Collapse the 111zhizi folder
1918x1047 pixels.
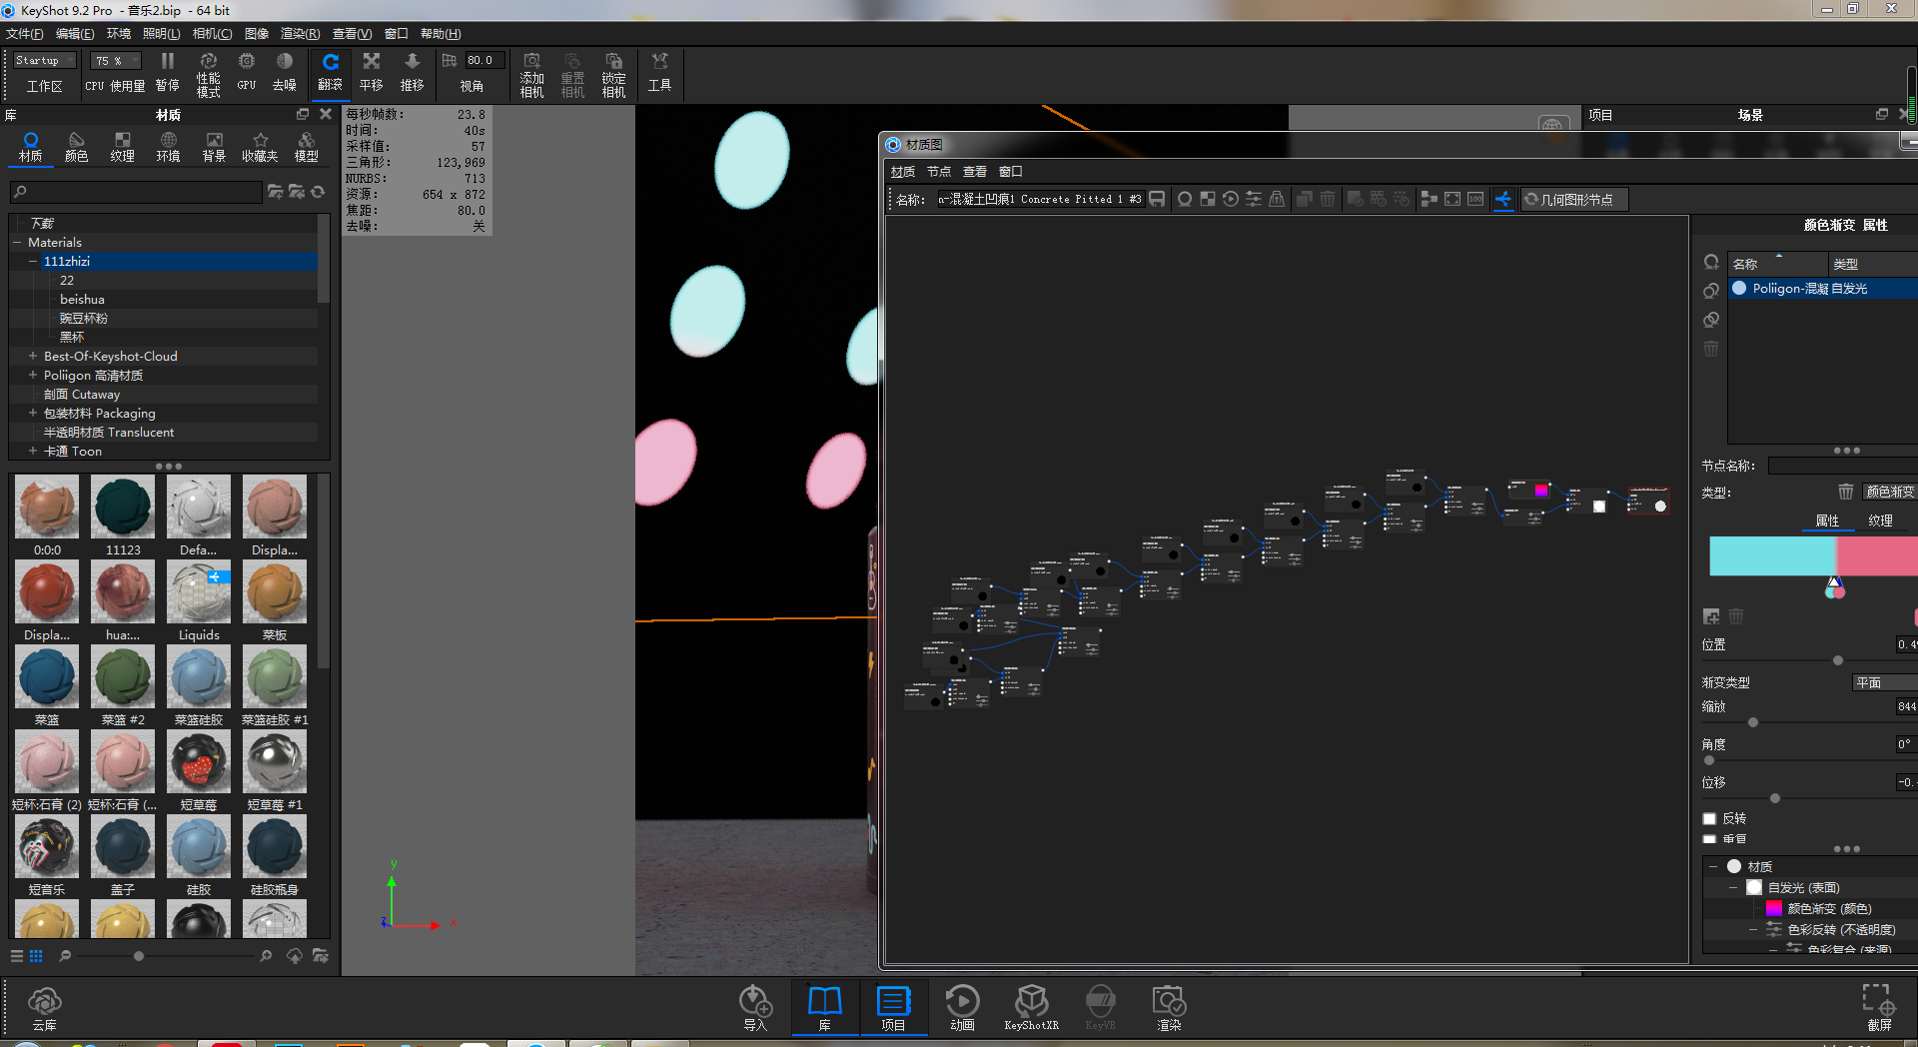click(x=33, y=261)
